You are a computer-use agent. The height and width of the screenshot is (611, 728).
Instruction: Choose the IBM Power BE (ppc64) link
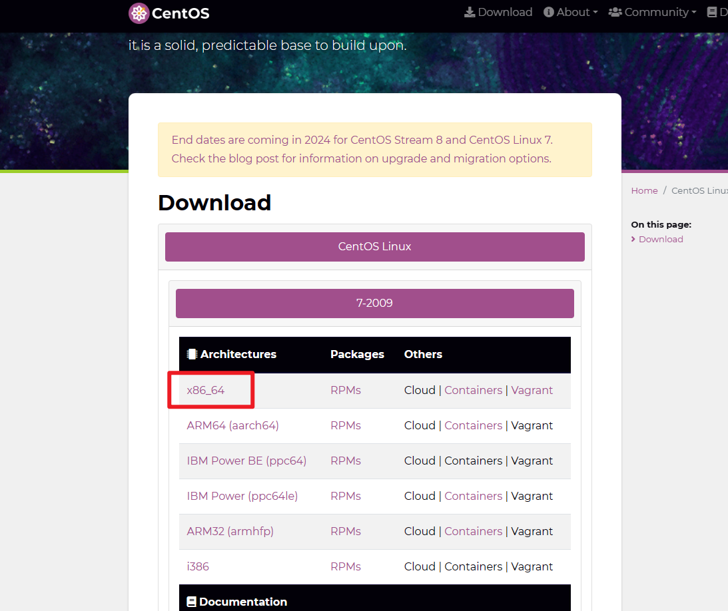tap(246, 461)
